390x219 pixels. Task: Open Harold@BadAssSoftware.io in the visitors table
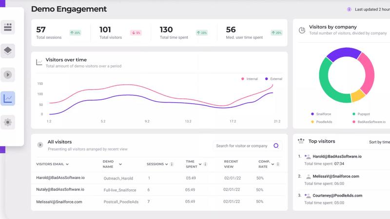pyautogui.click(x=60, y=178)
